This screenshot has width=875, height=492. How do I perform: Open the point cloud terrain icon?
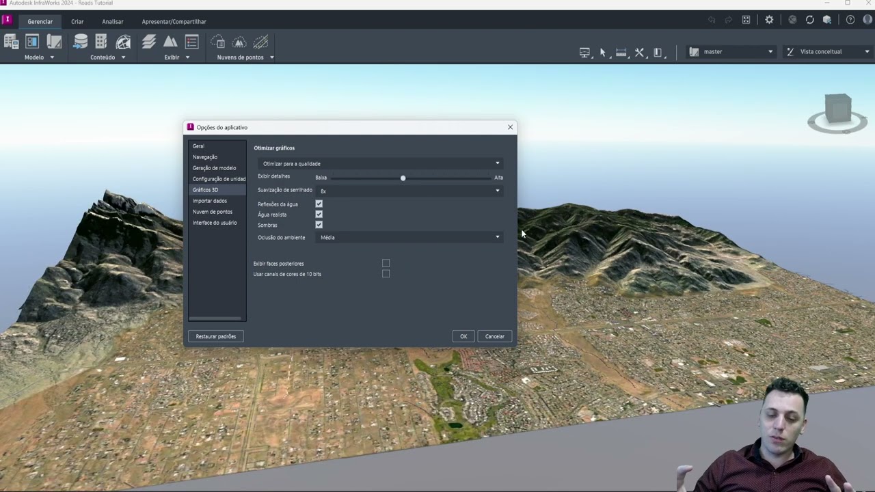tap(239, 42)
